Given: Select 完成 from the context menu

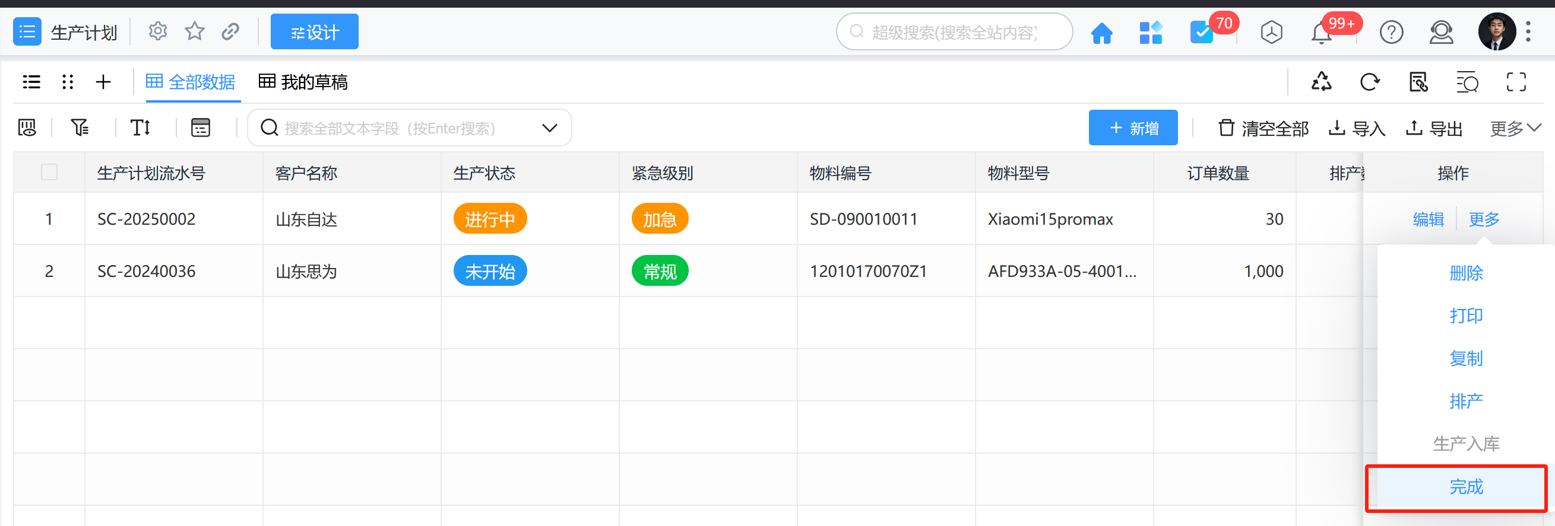Looking at the screenshot, I should click(1466, 487).
